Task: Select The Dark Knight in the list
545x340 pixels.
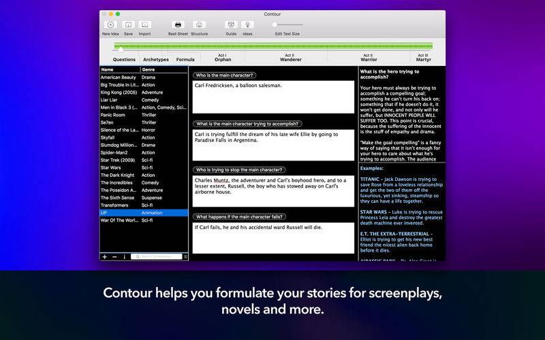Action: (x=119, y=175)
